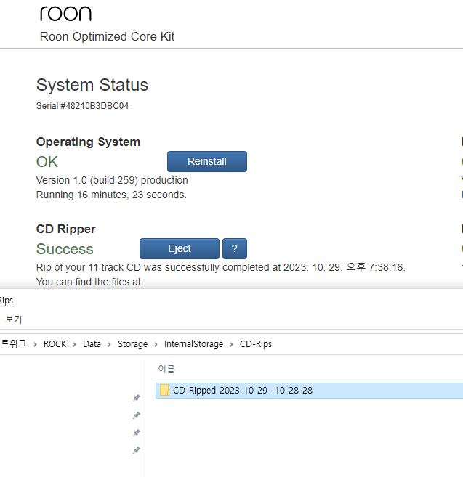Expand the chevron after ROCK breadcrumb
This screenshot has height=477, width=463.
point(74,344)
